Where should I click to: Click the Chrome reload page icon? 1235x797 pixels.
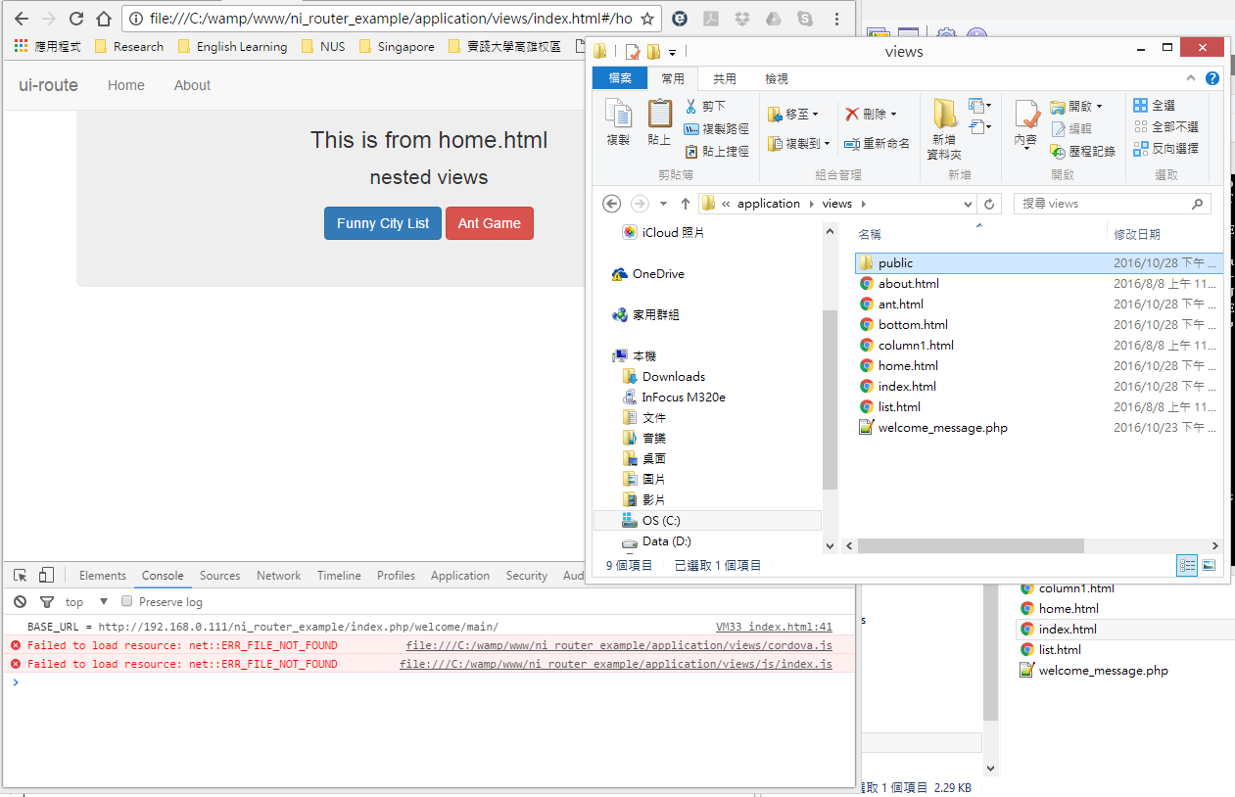tap(75, 19)
